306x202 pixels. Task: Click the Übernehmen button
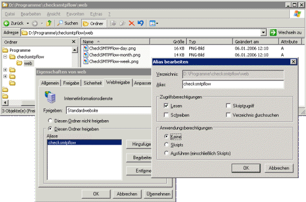pos(158,194)
